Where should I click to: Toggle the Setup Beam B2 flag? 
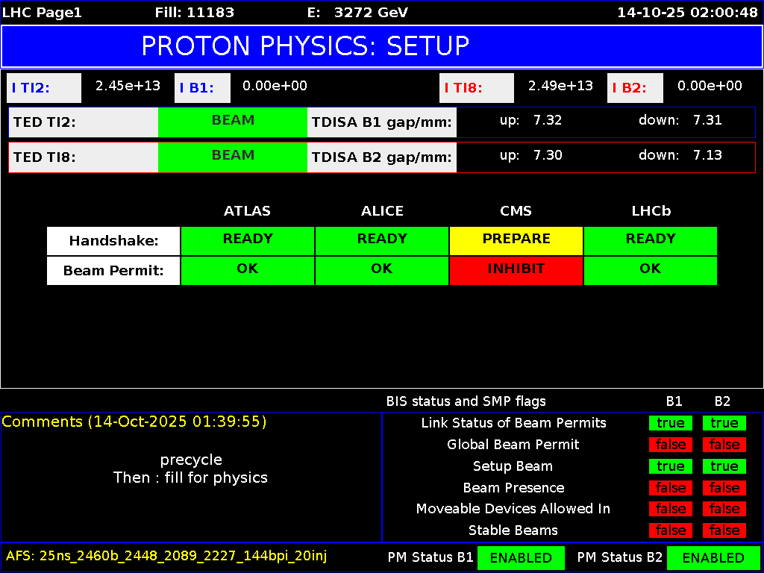724,466
